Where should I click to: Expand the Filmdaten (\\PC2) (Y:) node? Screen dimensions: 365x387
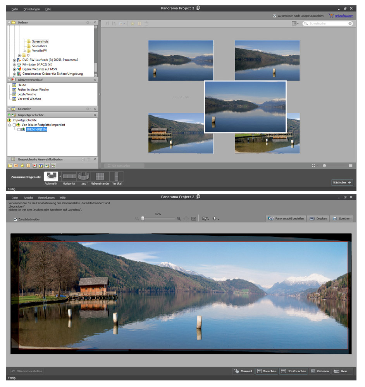point(14,65)
